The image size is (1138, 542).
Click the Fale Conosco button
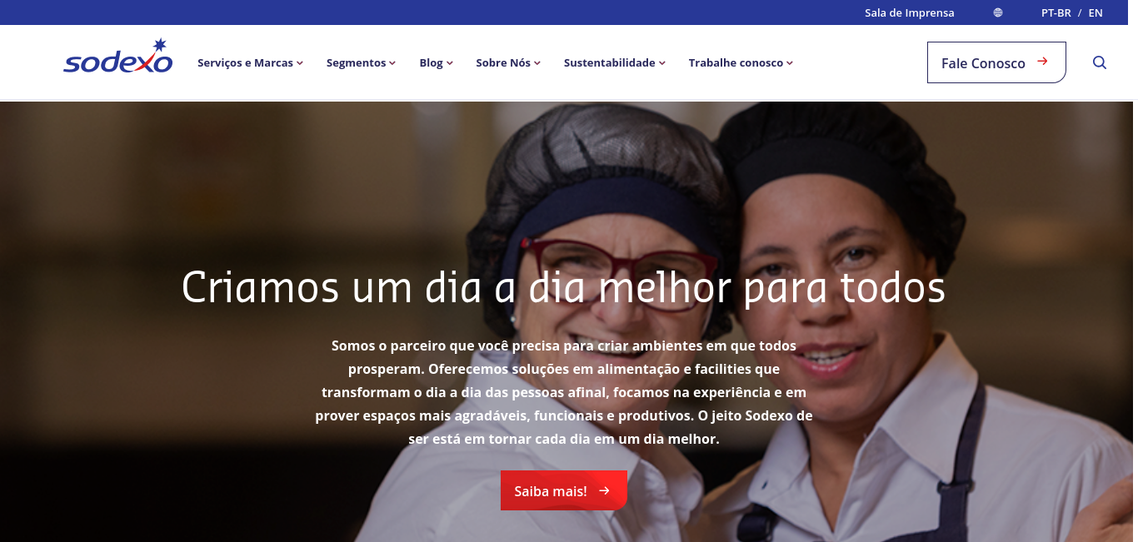(x=996, y=62)
